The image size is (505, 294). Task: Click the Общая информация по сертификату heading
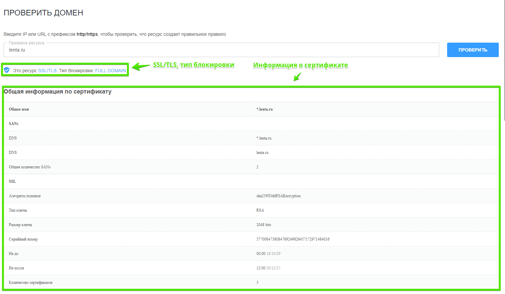click(x=58, y=92)
